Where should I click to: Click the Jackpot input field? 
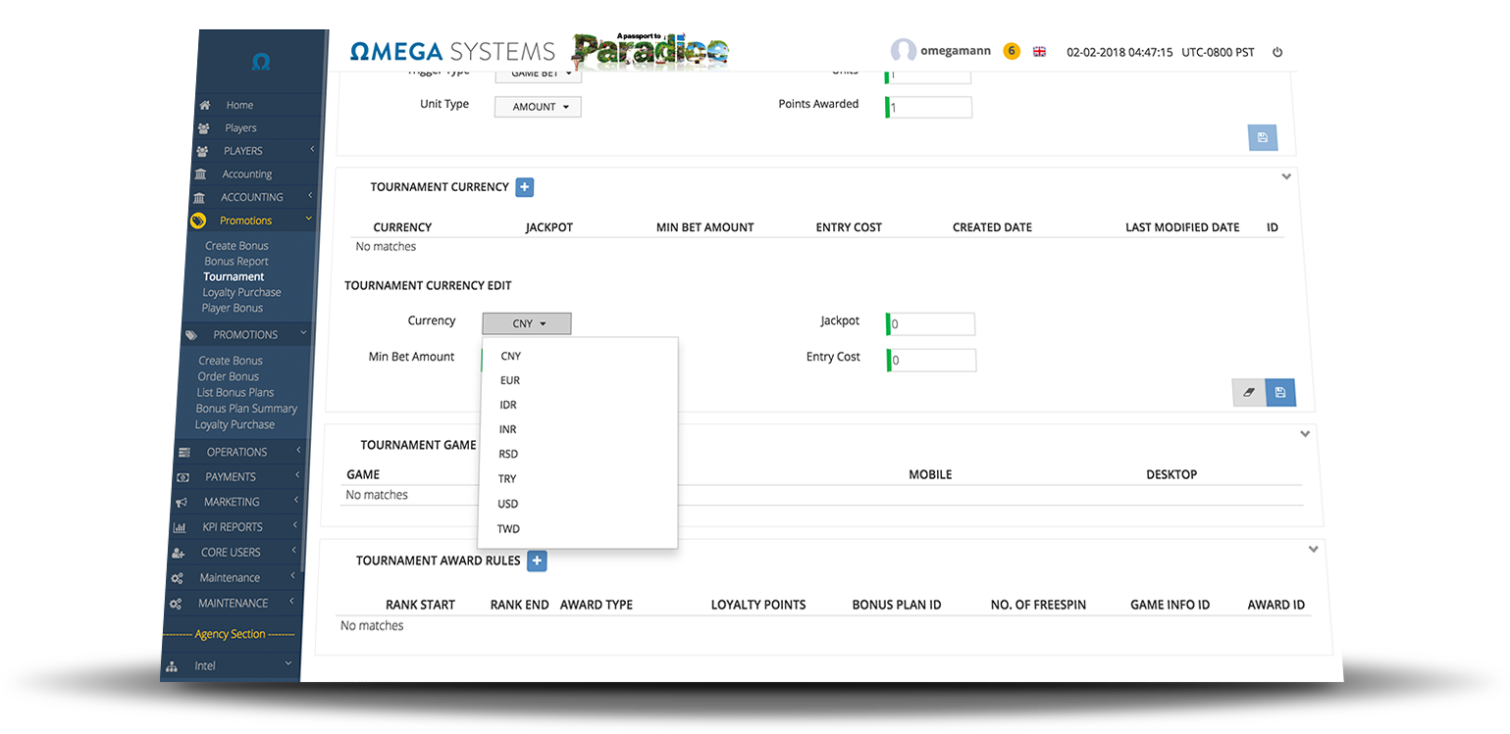930,324
